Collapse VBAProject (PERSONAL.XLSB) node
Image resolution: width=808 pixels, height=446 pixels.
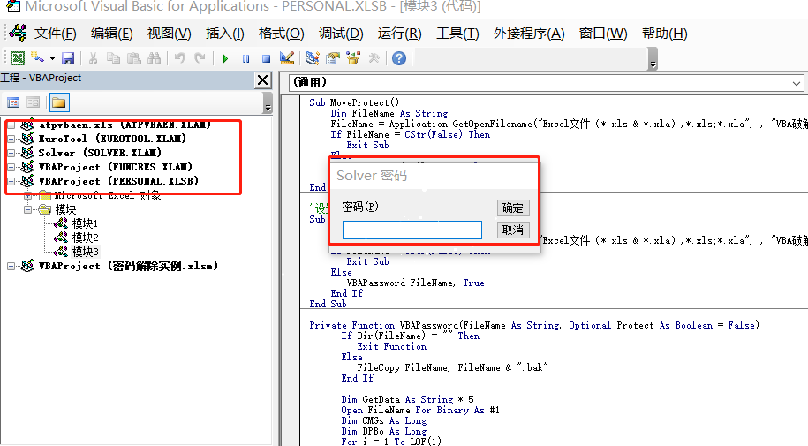point(11,182)
